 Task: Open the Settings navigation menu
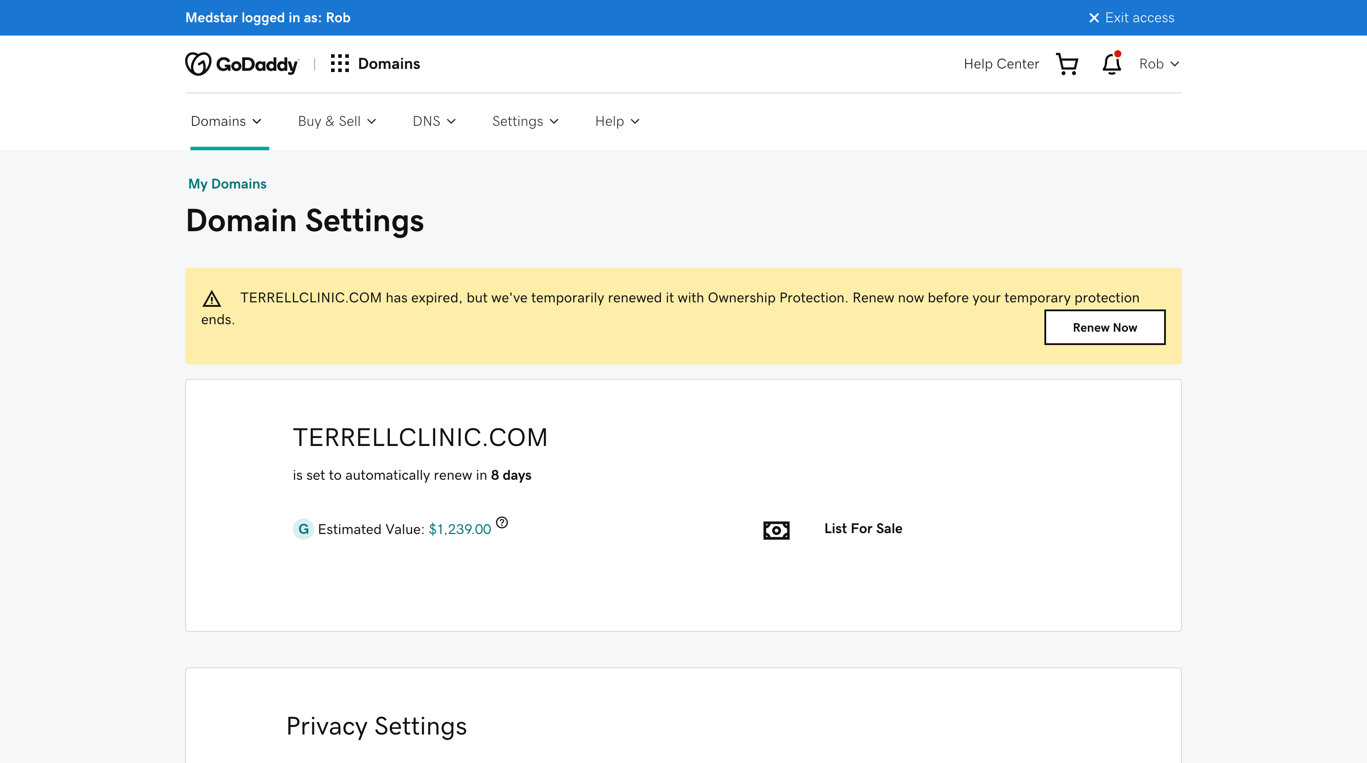click(x=526, y=121)
